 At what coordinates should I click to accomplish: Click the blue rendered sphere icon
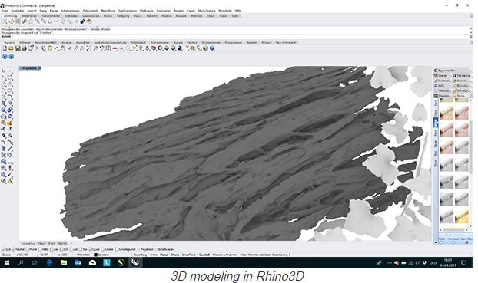[x=179, y=48]
